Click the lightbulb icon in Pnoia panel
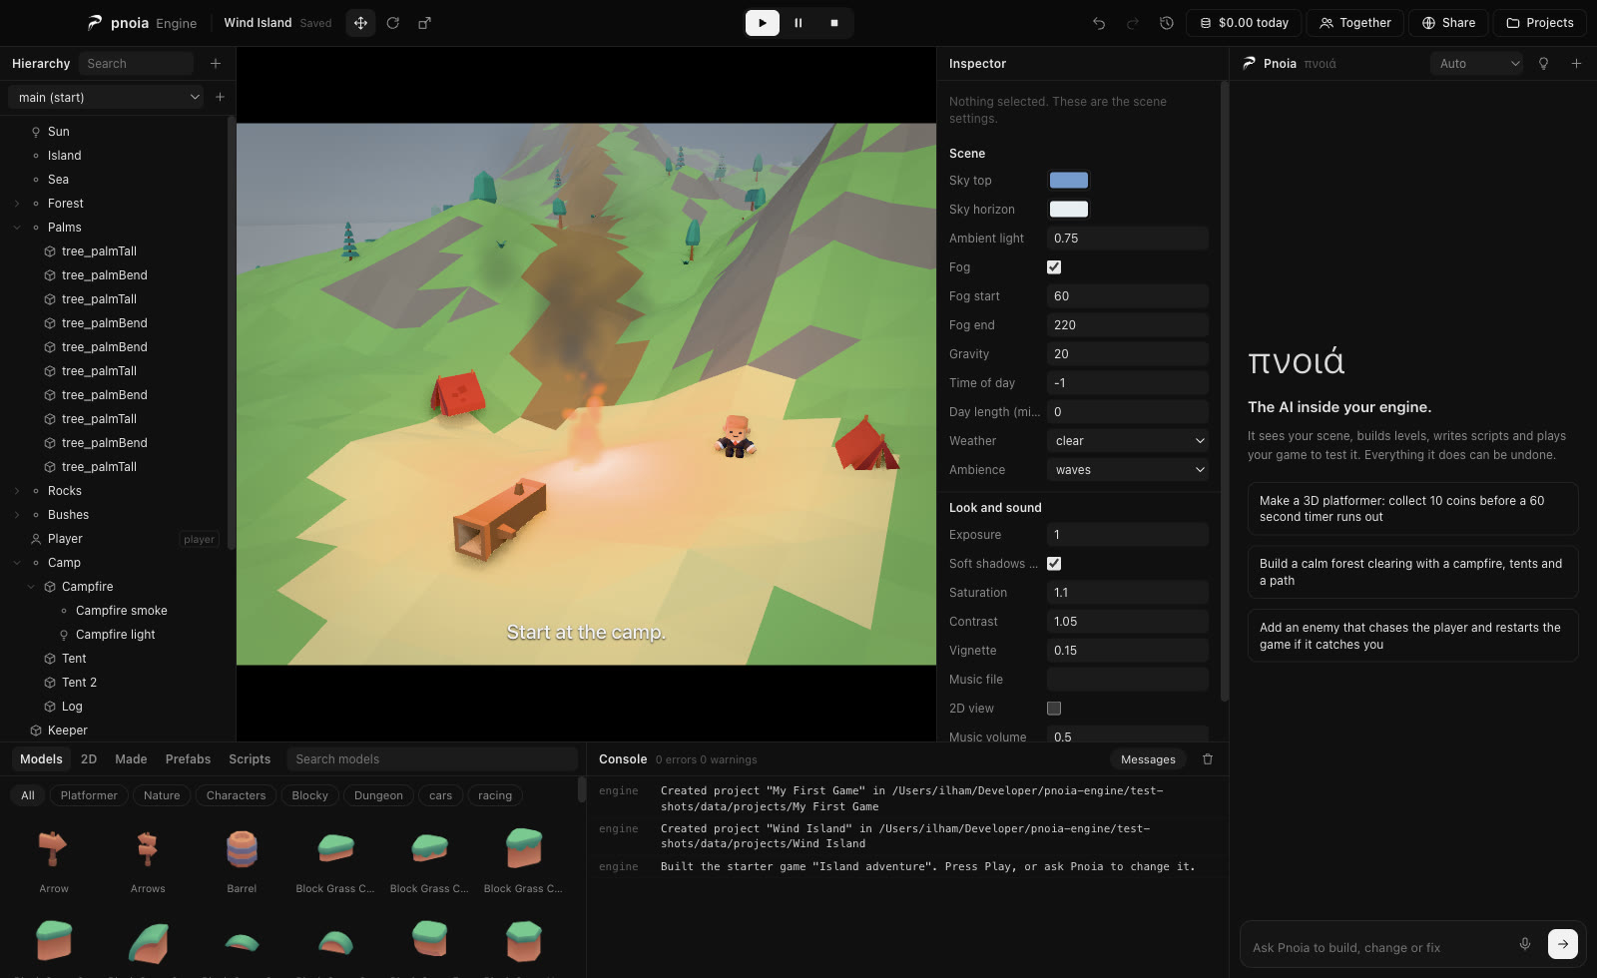Screen dimensions: 1597x978 coord(1544,63)
